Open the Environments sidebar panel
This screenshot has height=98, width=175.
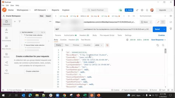(6, 39)
